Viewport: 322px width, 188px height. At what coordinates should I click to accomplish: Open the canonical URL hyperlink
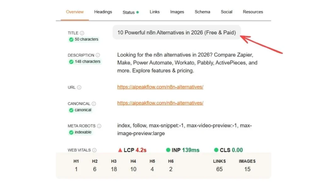pos(160,103)
